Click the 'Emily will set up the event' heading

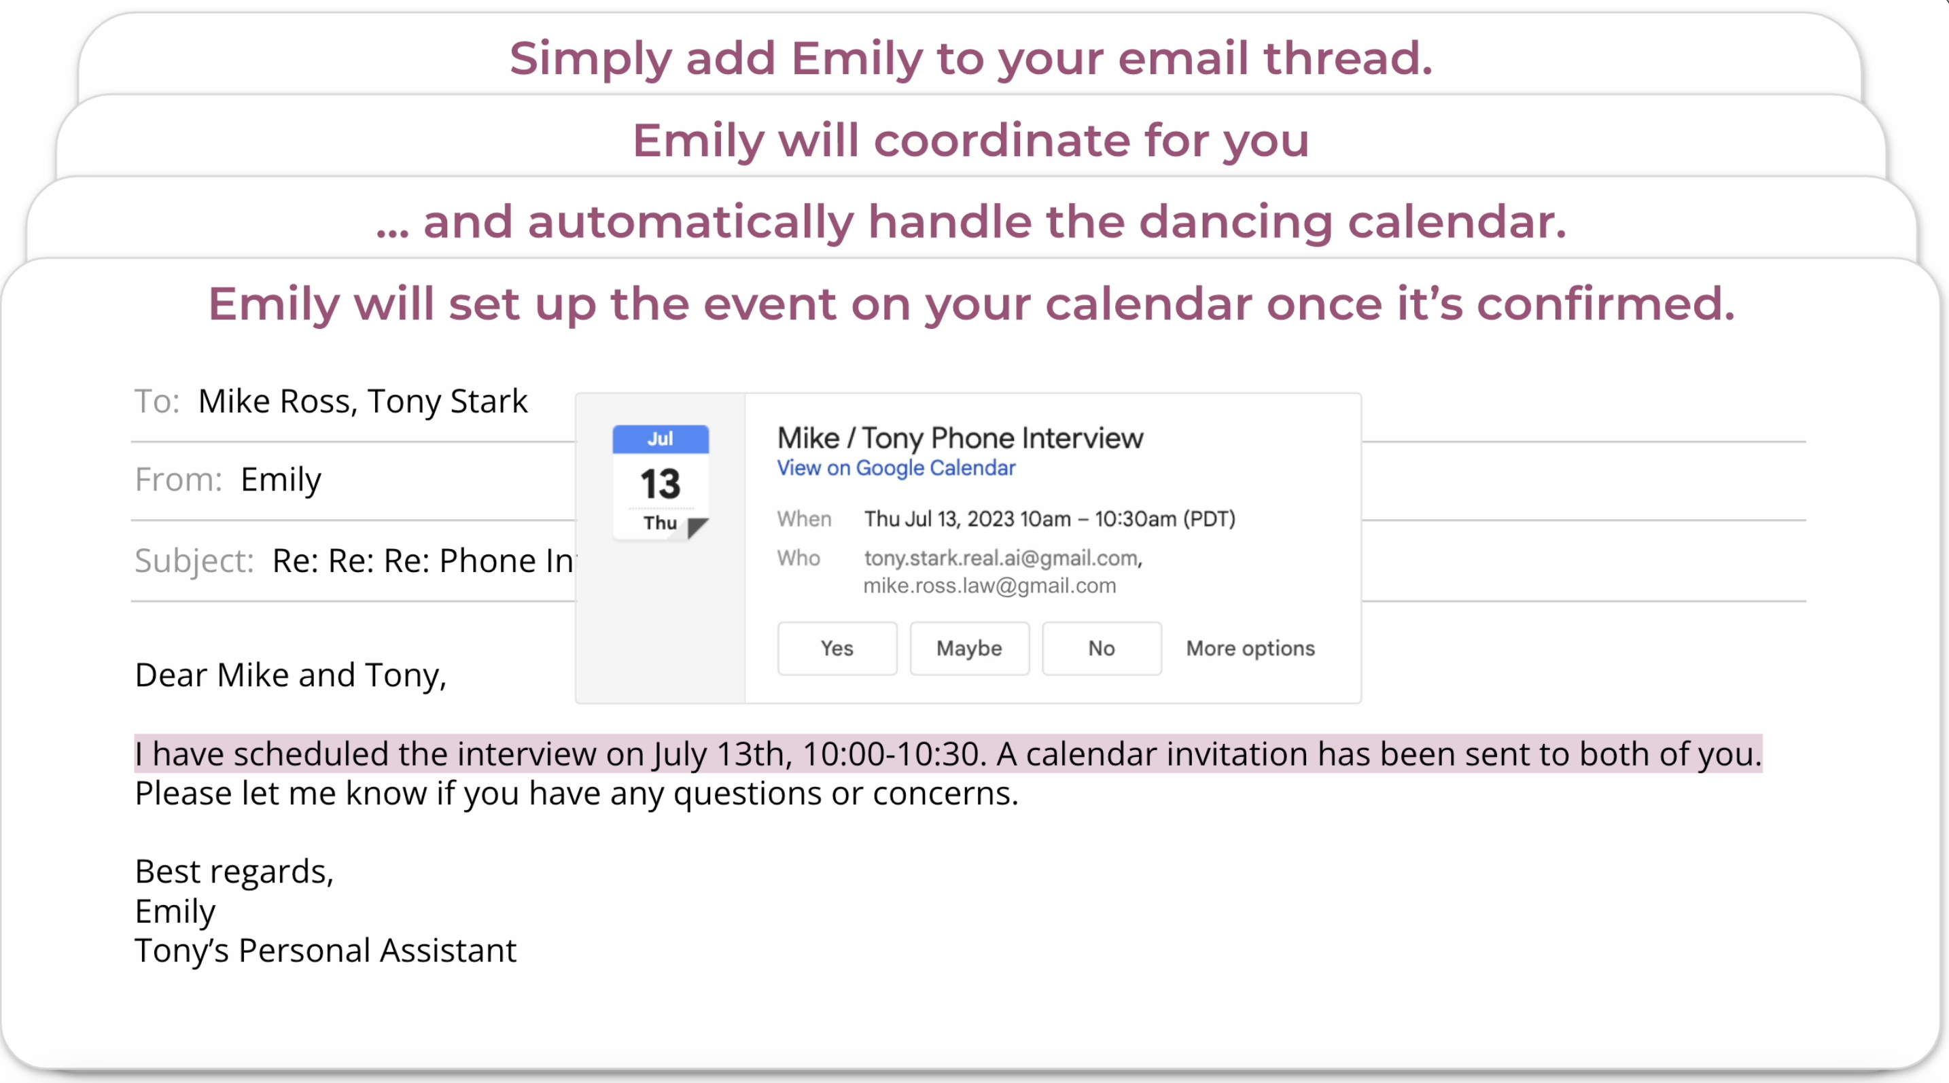(970, 304)
